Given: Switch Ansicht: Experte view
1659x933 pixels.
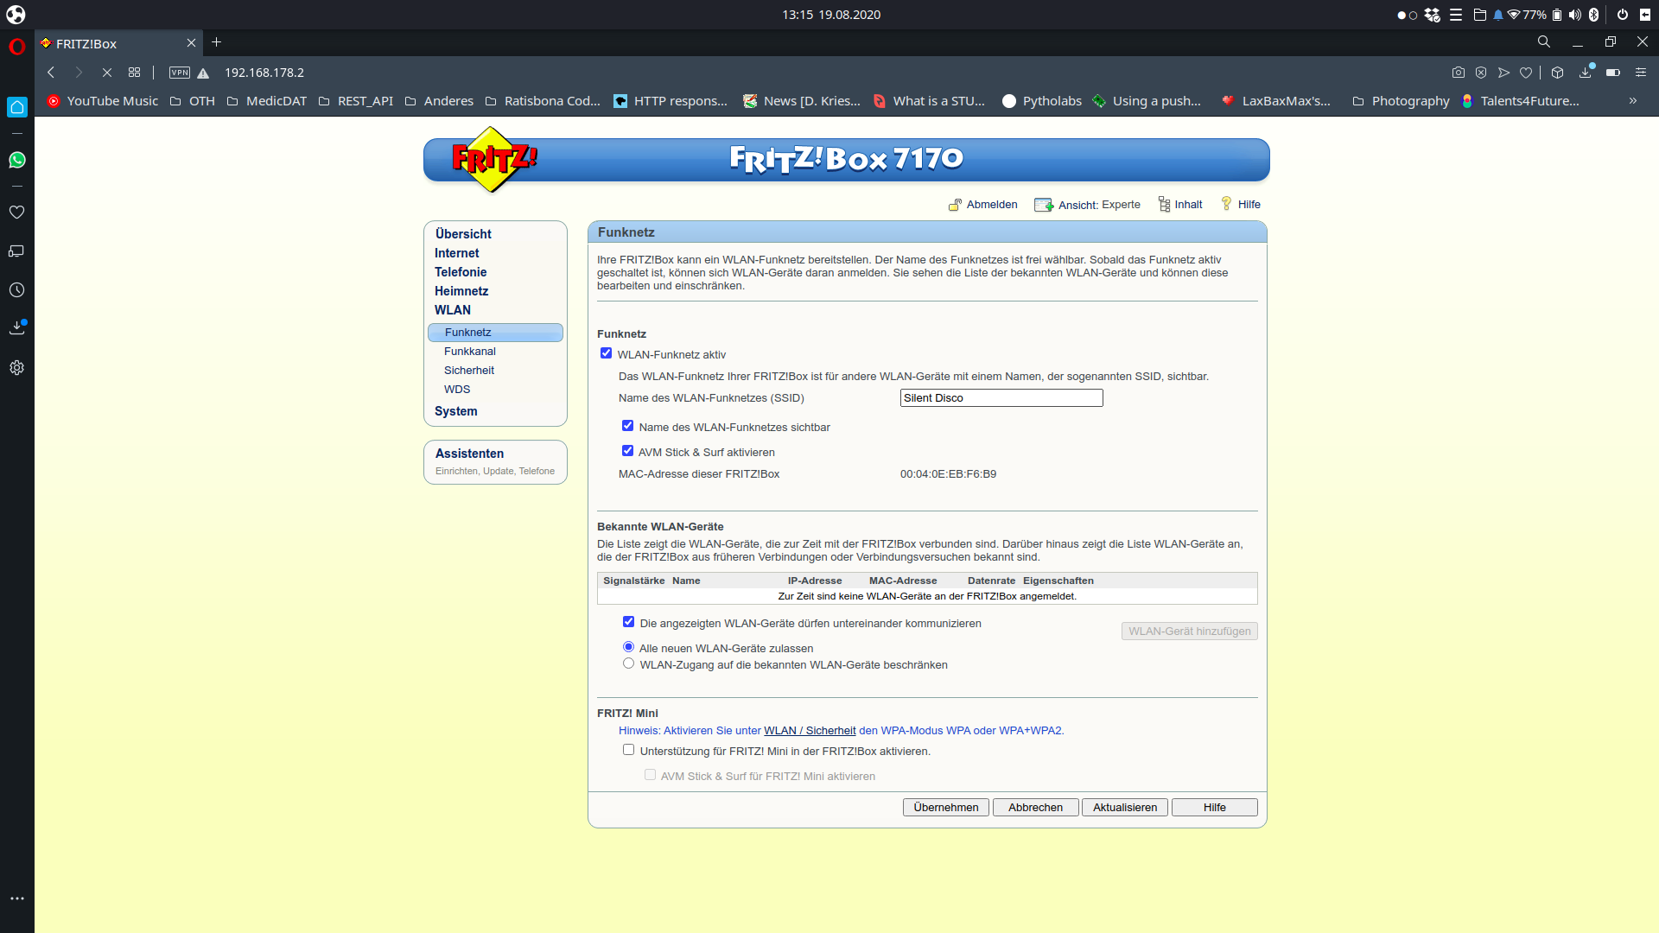Looking at the screenshot, I should click(x=1087, y=205).
